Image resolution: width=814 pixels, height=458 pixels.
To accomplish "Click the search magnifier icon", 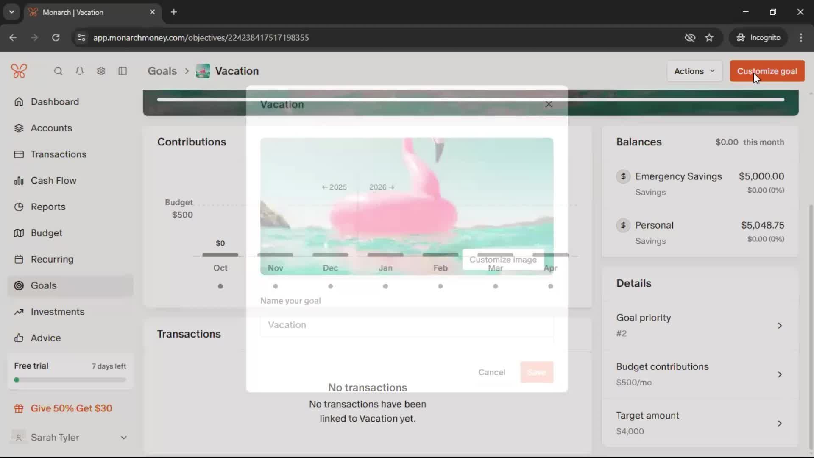I will click(x=58, y=71).
